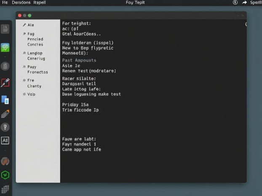The height and width of the screenshot is (196, 262).
Task: Launch the red-framed pen tool app in dock
Action: (x=5, y=83)
